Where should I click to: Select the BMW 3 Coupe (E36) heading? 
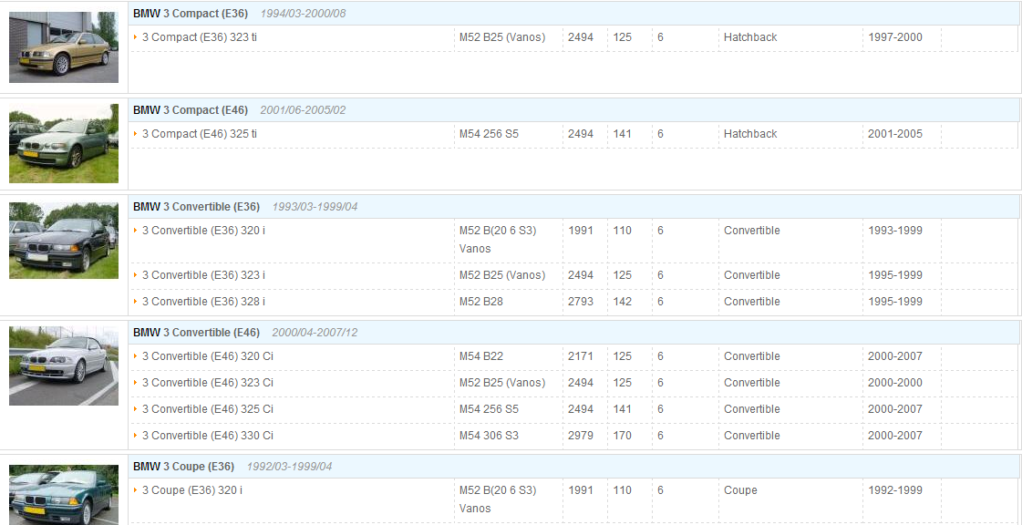(x=184, y=467)
